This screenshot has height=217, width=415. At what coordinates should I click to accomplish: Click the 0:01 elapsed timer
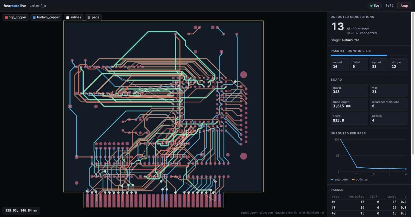[x=389, y=6]
